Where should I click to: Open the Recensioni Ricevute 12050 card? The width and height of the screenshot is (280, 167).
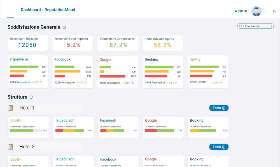pos(28,43)
